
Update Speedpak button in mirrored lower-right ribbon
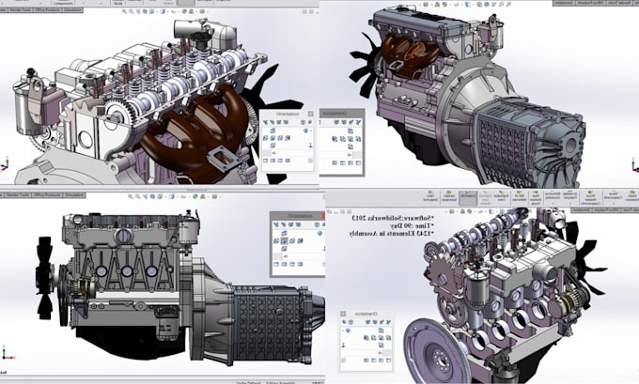449,196
